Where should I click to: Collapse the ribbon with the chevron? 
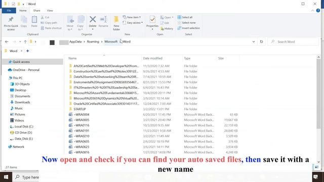click(x=312, y=11)
